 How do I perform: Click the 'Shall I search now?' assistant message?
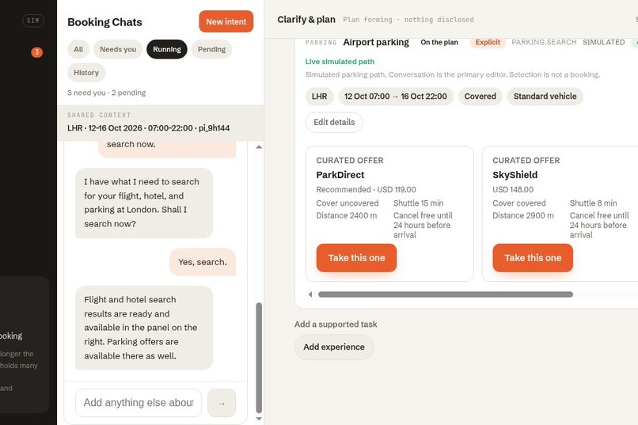click(x=144, y=203)
